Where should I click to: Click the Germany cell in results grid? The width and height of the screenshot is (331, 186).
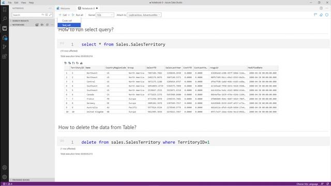[95, 103]
